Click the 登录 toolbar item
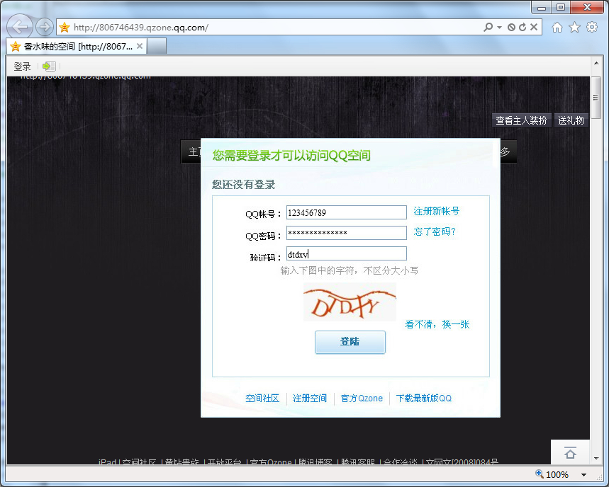The width and height of the screenshot is (609, 487). (x=22, y=67)
